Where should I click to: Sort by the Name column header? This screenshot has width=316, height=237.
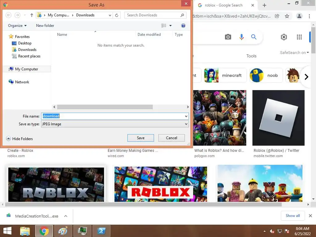click(62, 35)
